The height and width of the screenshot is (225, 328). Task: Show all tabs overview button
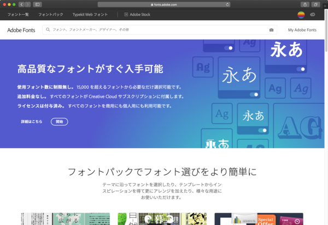point(315,4)
